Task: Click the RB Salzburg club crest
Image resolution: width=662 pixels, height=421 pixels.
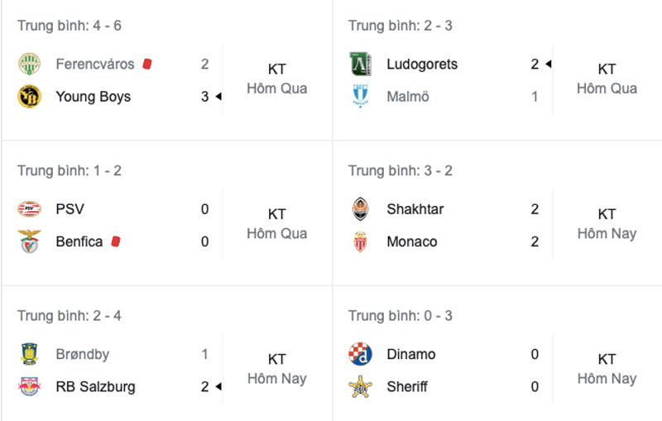Action: (x=29, y=386)
